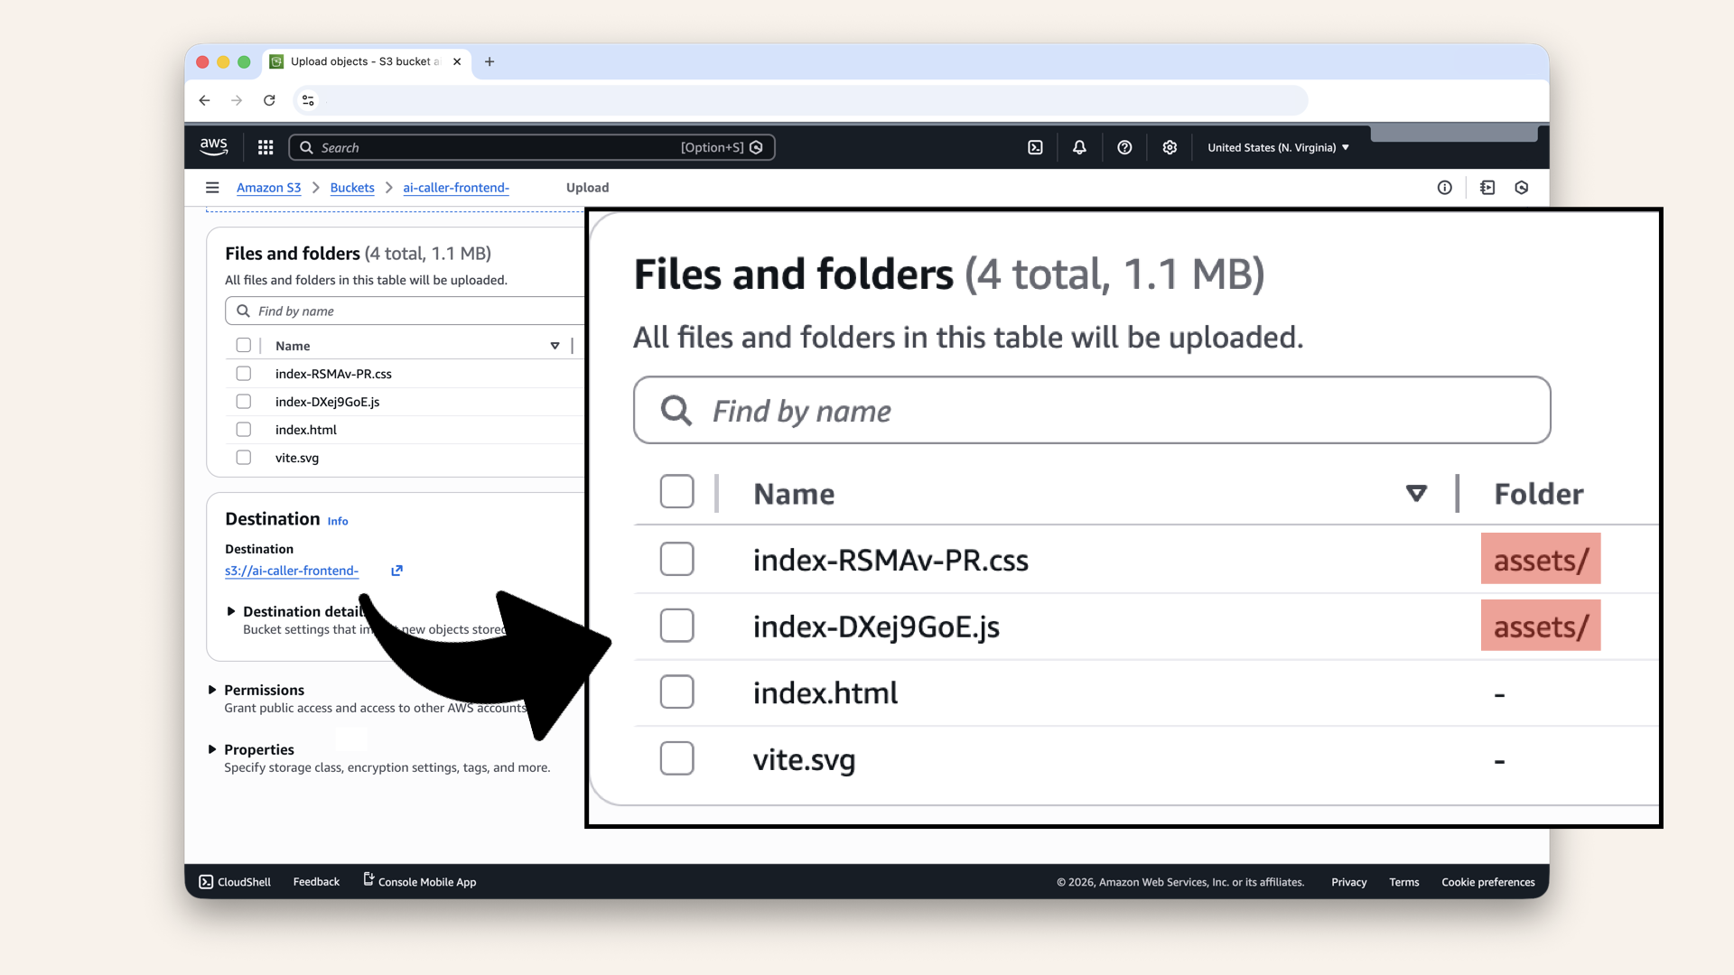This screenshot has width=1734, height=975.
Task: Click the AWS logo to go home
Action: 213,146
